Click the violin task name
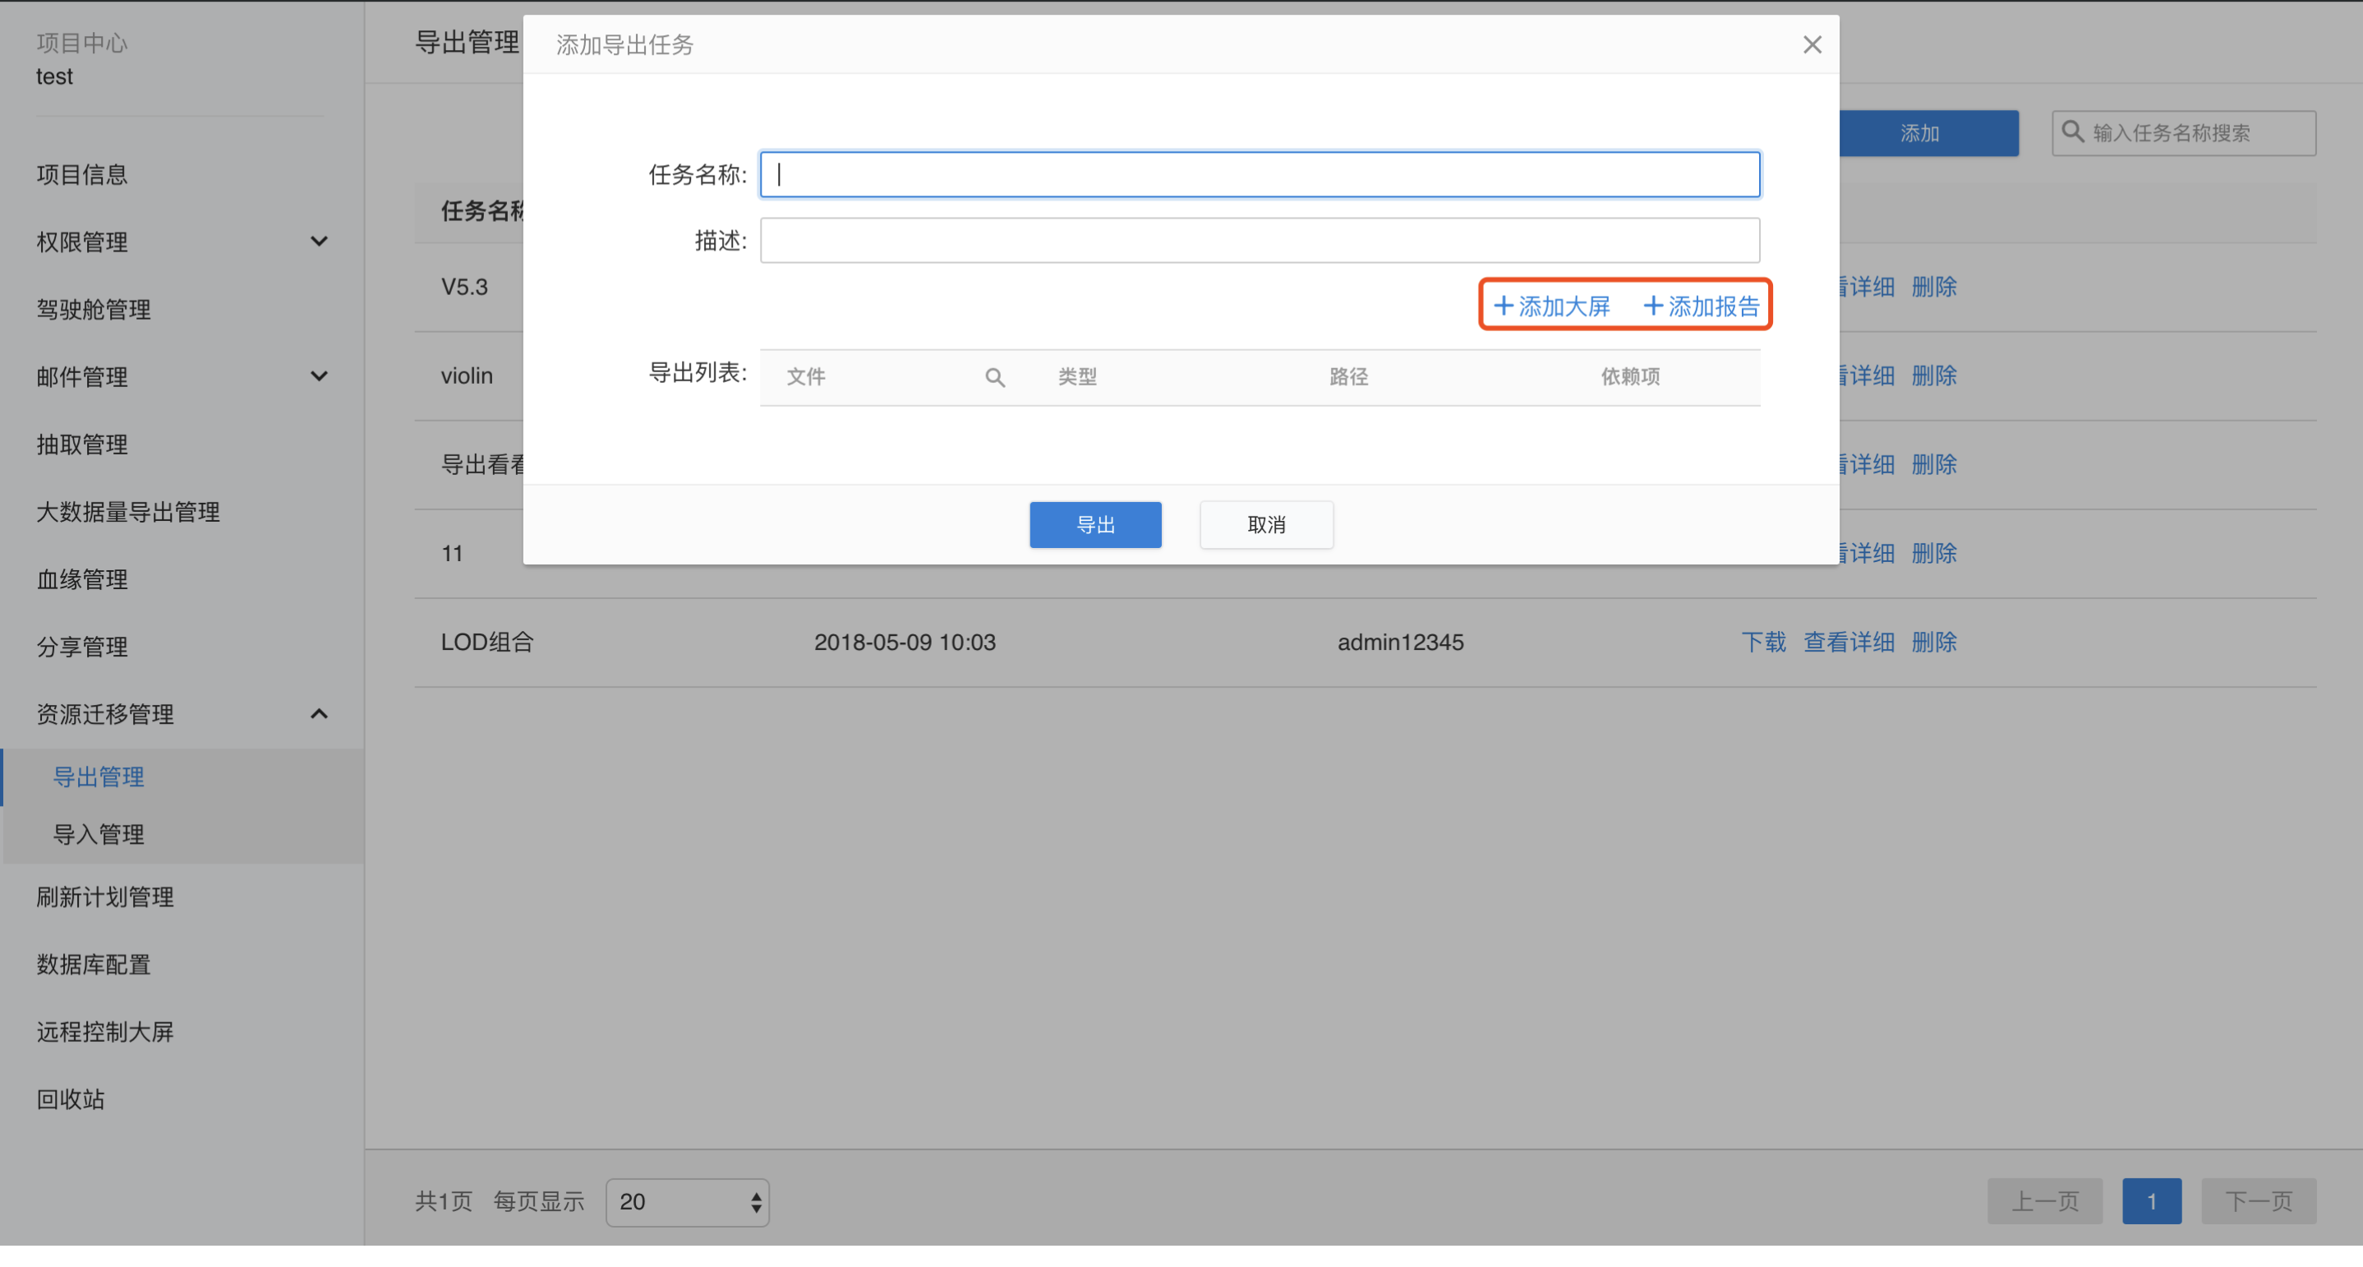The image size is (2363, 1267). (x=466, y=375)
